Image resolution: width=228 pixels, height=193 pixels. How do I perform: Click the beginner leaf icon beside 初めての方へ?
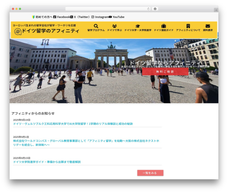click(x=33, y=17)
